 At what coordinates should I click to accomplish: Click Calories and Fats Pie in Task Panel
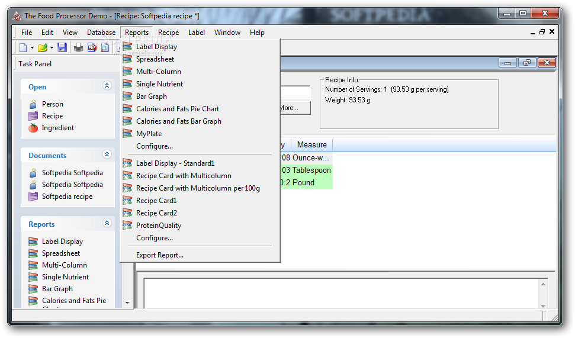(74, 301)
